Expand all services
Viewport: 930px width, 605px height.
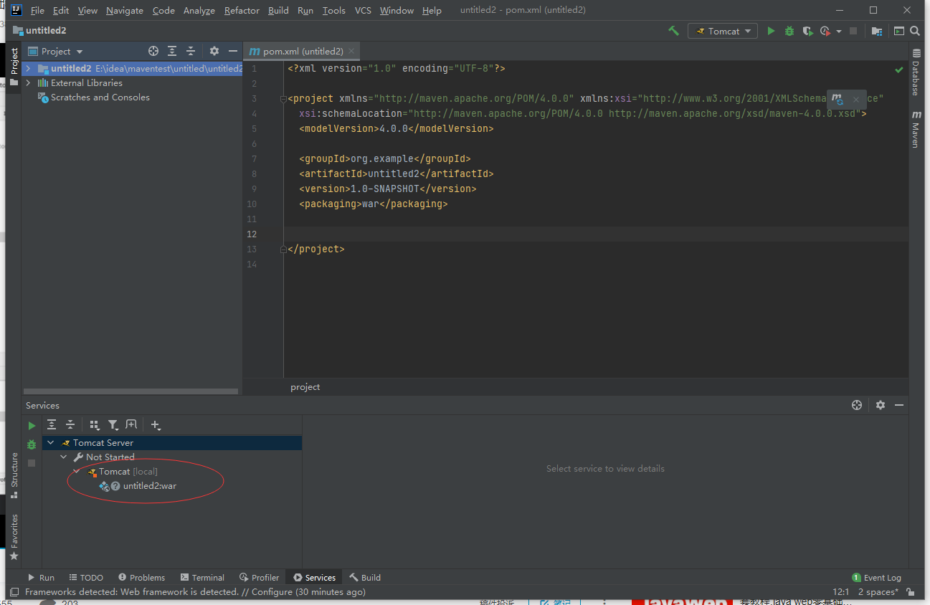[52, 424]
